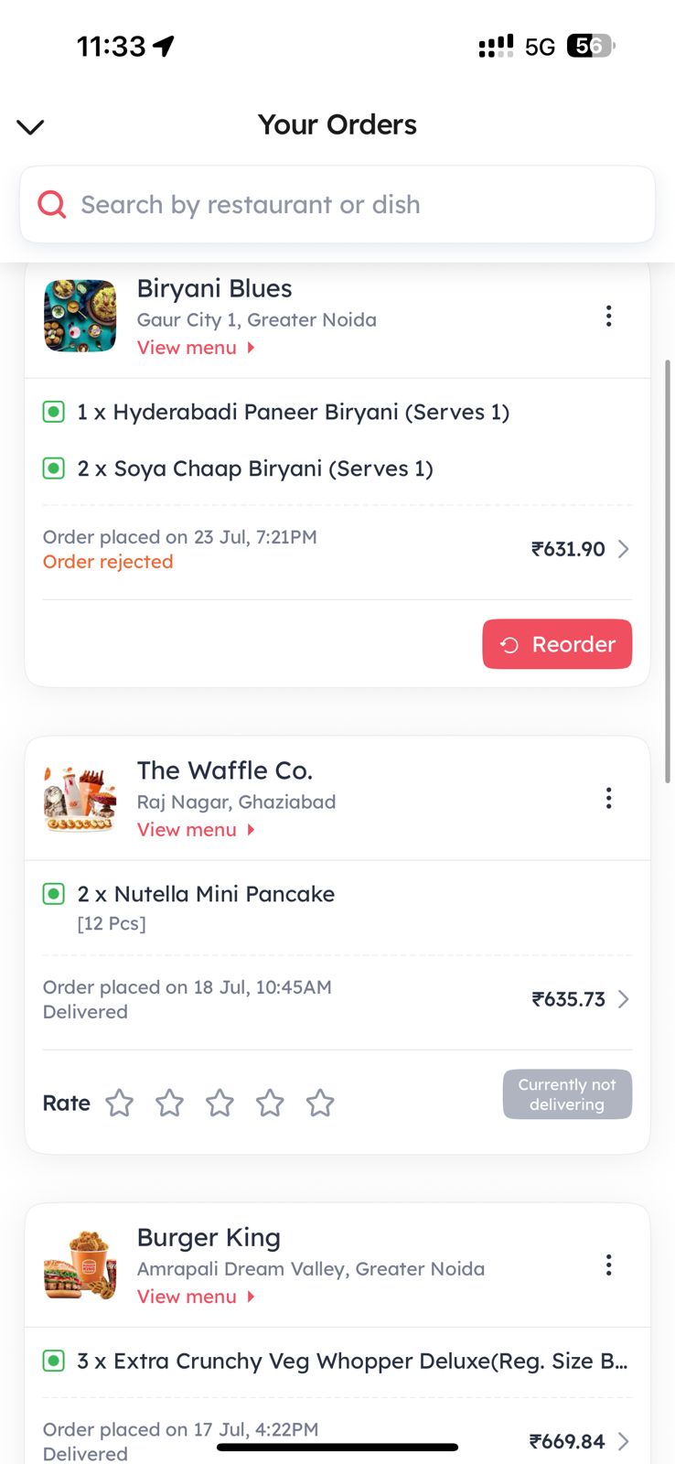Tap the back chevron beside Your Orders
675x1464 pixels.
click(31, 126)
